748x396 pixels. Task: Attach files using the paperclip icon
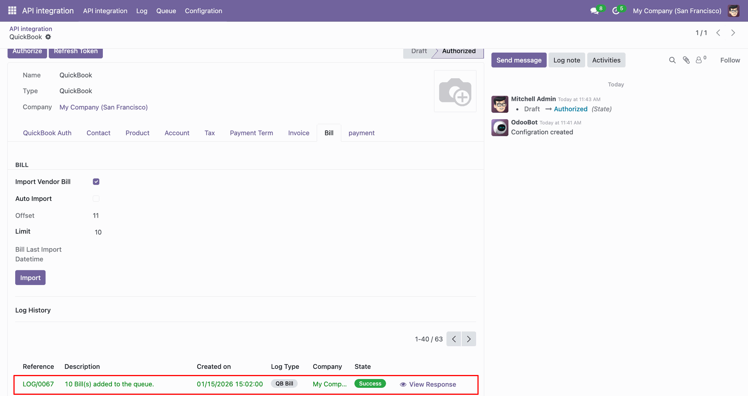[x=686, y=60]
